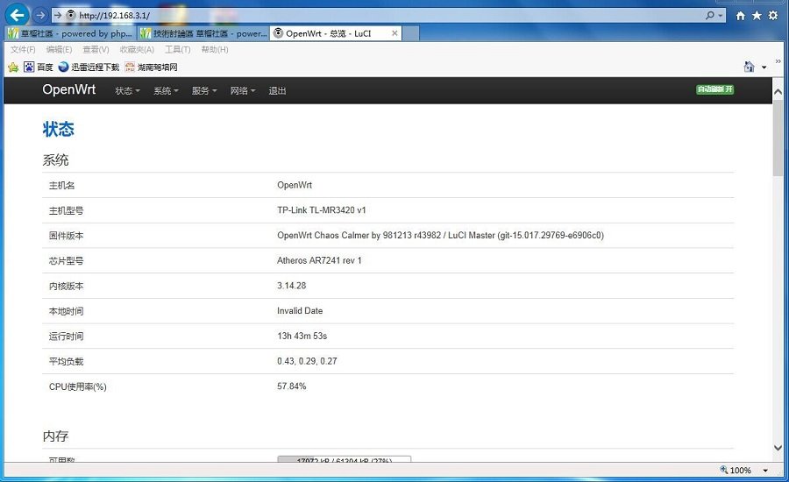Image resolution: width=789 pixels, height=482 pixels.
Task: Click uptime value 13h 43m 53s
Action: (302, 336)
